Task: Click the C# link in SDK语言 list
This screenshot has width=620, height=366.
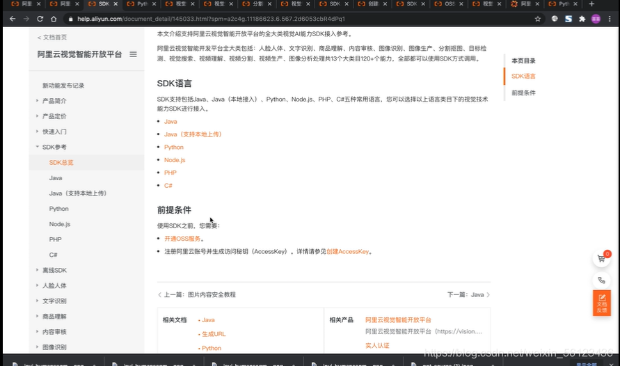Action: coord(168,185)
